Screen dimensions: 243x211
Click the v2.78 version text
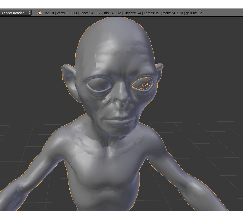coord(49,13)
